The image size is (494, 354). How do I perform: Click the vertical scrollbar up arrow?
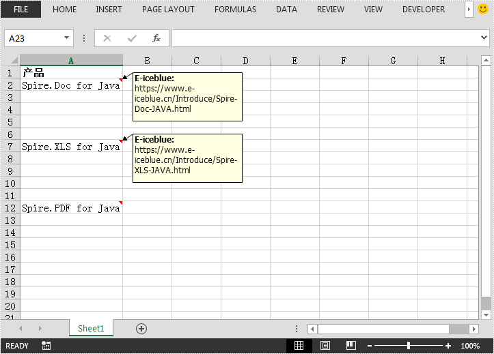point(486,60)
